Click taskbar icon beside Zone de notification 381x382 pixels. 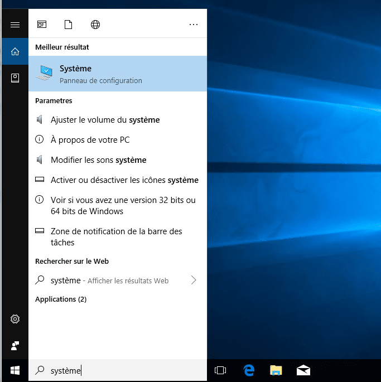point(40,231)
